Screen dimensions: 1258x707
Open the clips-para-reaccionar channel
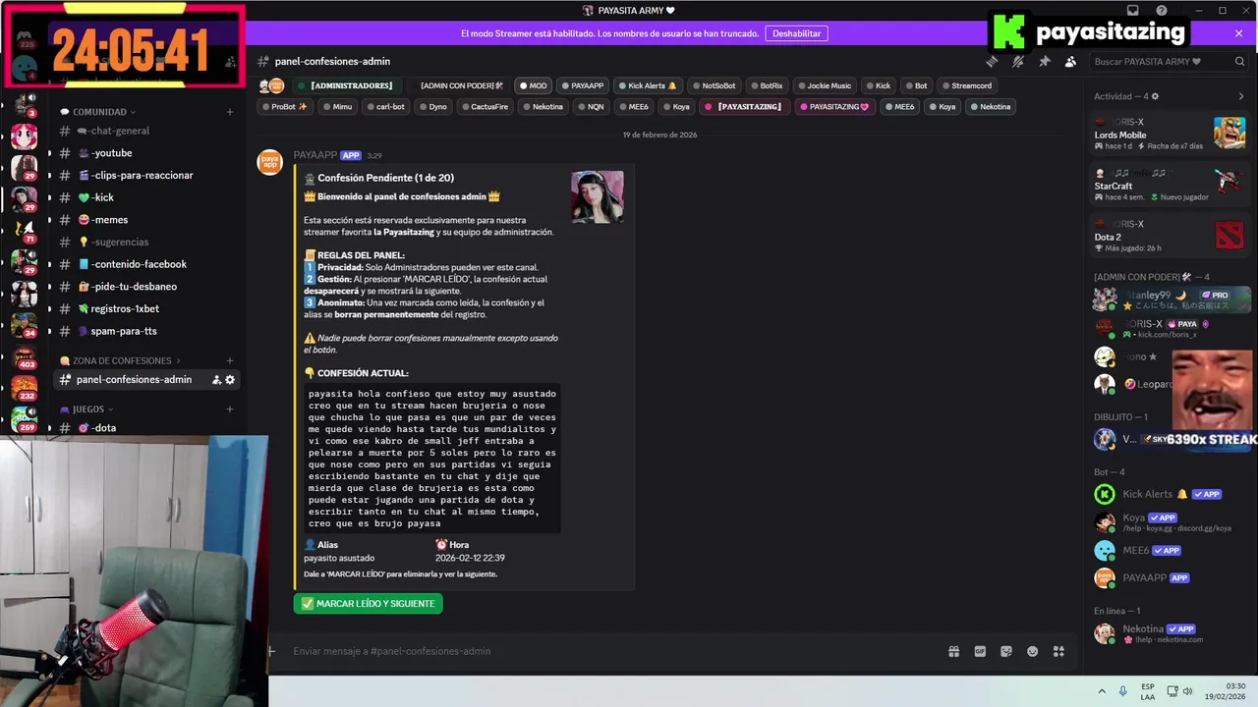(147, 175)
